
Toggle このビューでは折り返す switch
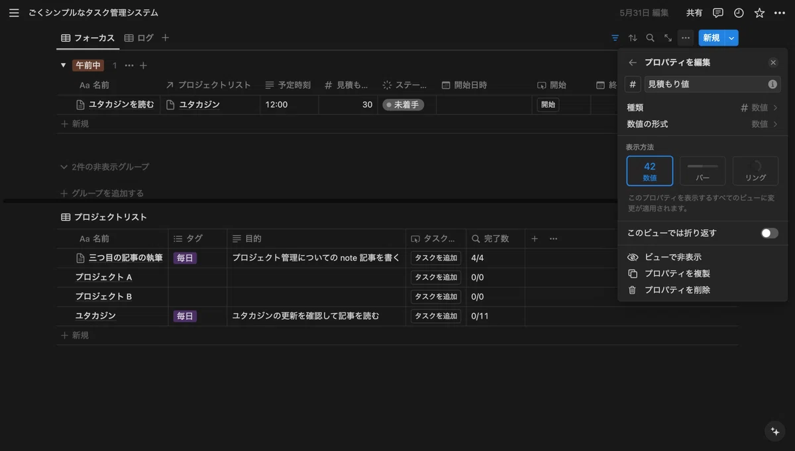point(769,233)
